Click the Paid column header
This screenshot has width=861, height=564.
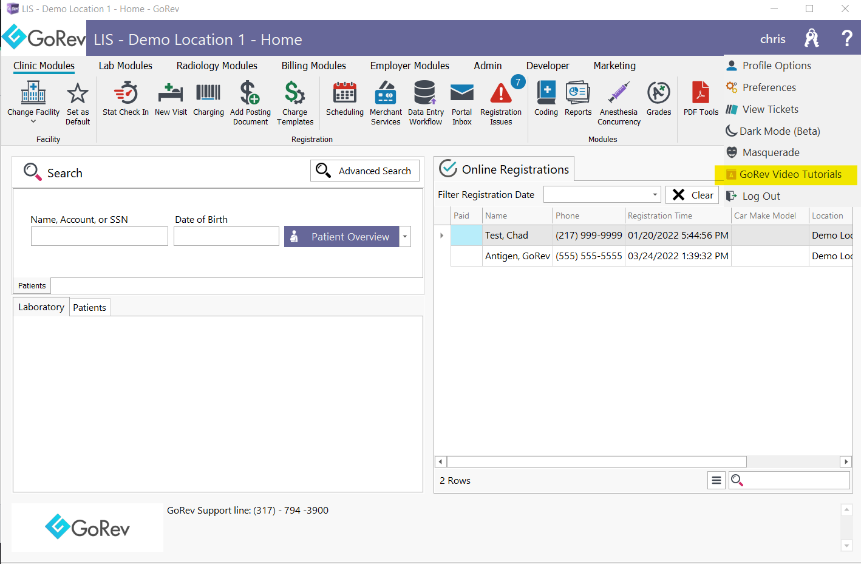466,216
